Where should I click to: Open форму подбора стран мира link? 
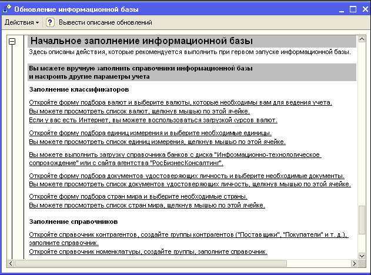138,196
